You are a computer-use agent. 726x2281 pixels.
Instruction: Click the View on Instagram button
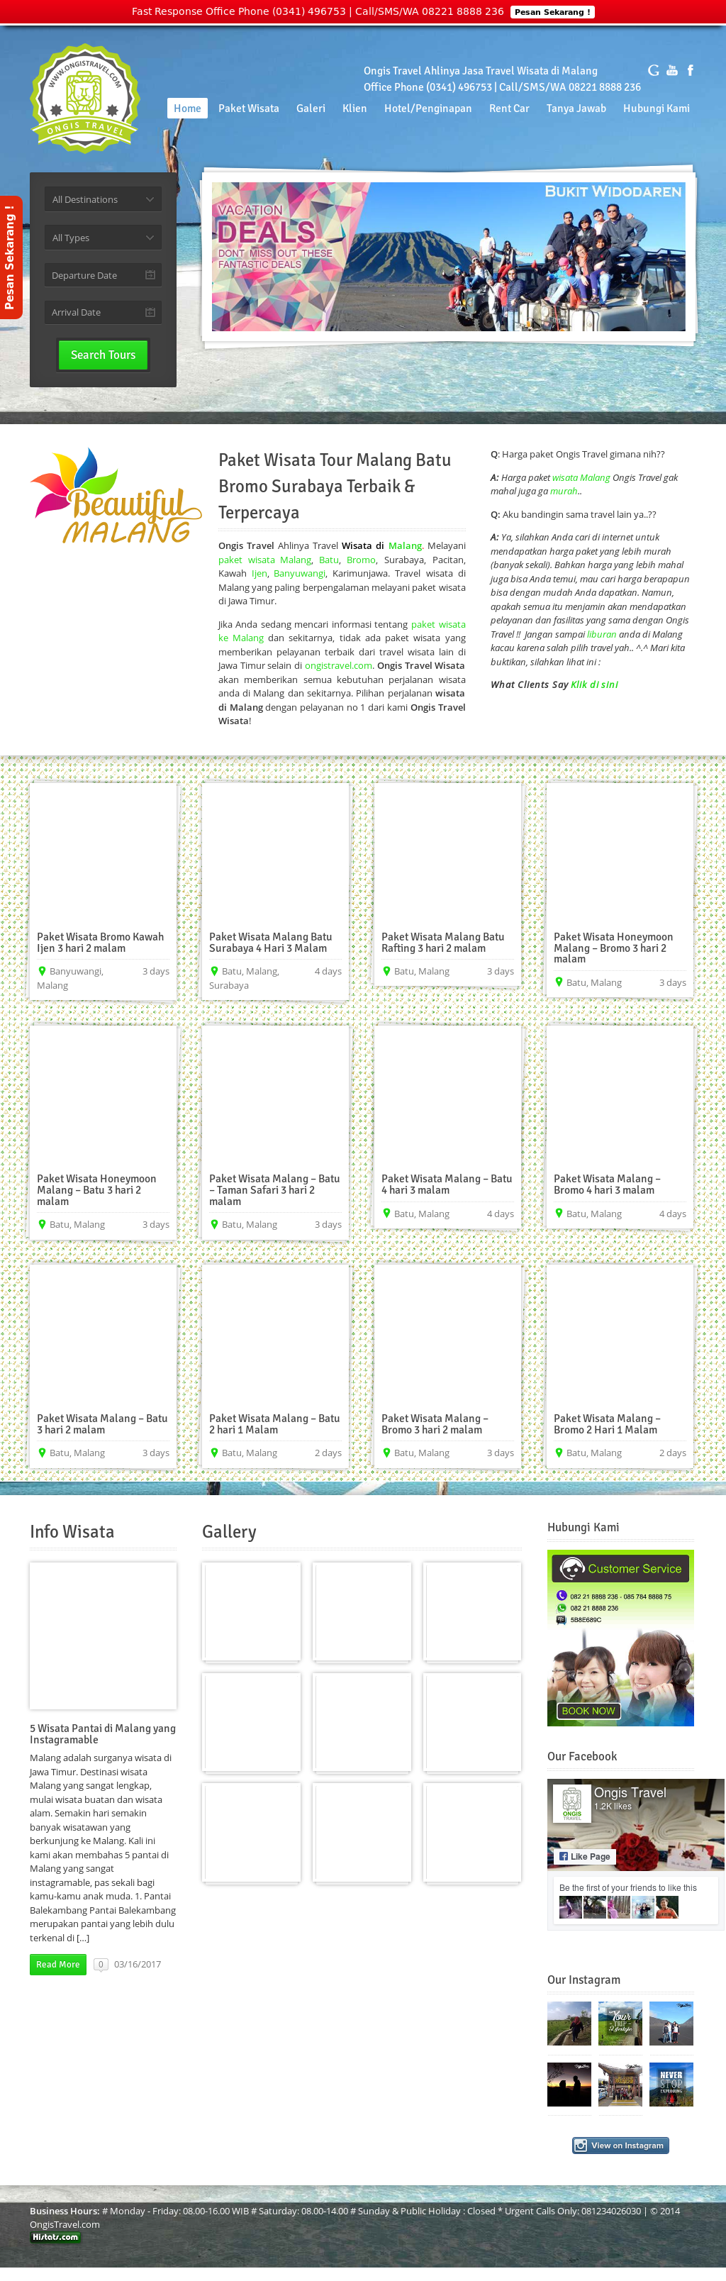click(x=620, y=2145)
